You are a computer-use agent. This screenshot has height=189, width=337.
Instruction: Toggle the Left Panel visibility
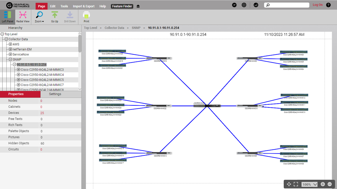coord(8,17)
